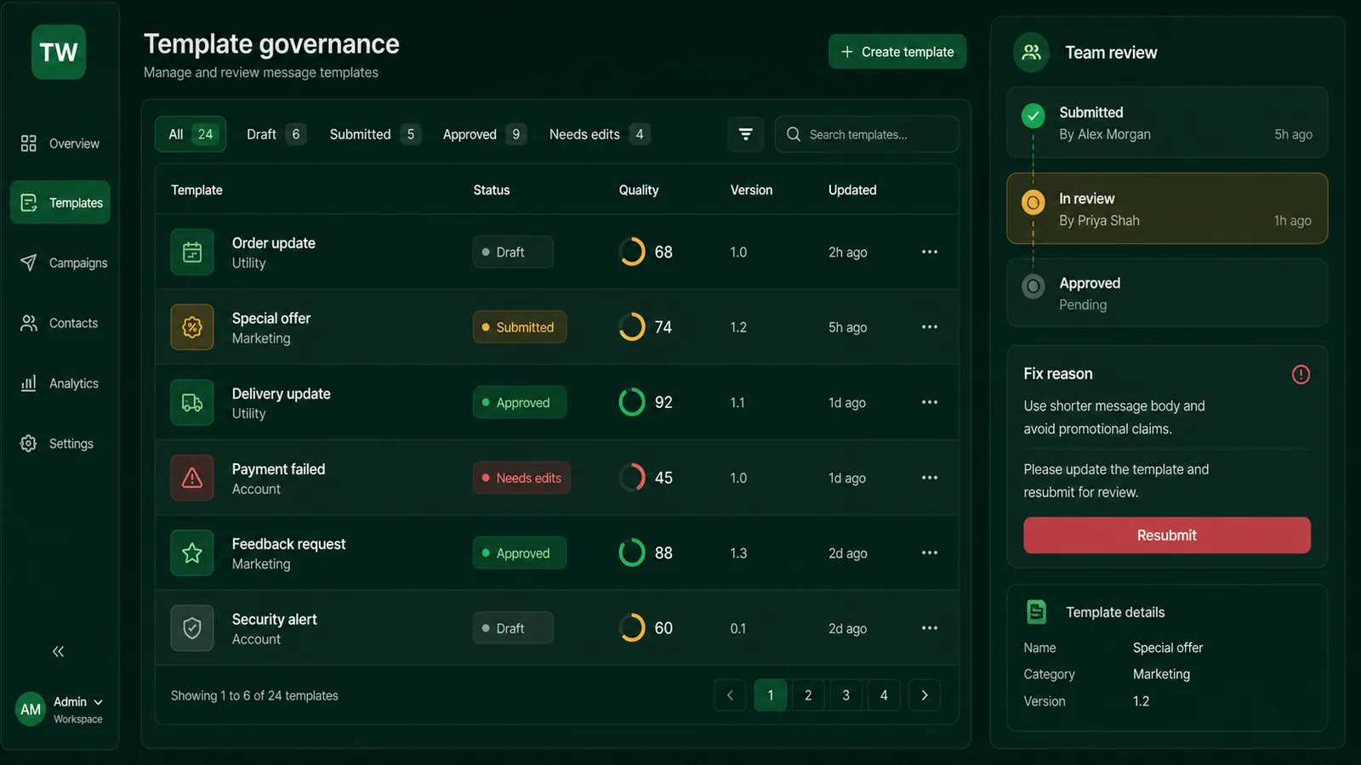Click the Create template button
The width and height of the screenshot is (1361, 765).
pos(897,52)
